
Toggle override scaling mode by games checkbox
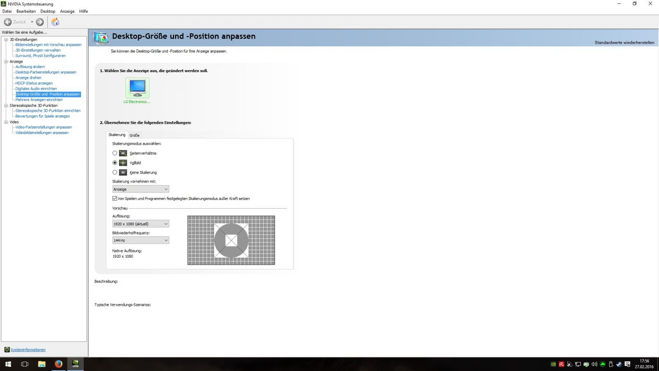pyautogui.click(x=115, y=198)
